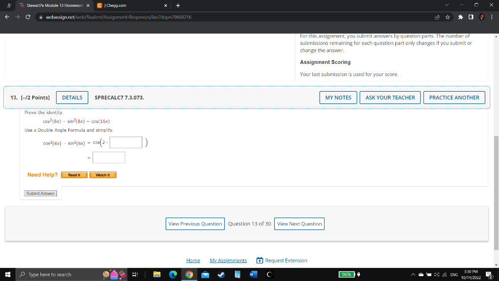
Task: Open File Explorer from the taskbar
Action: 157,274
